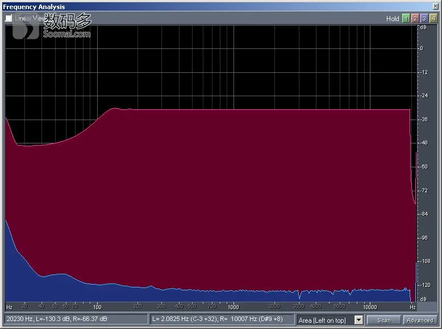Screen dimensions: 442x329
Task: Click the Scan button
Action: click(383, 320)
